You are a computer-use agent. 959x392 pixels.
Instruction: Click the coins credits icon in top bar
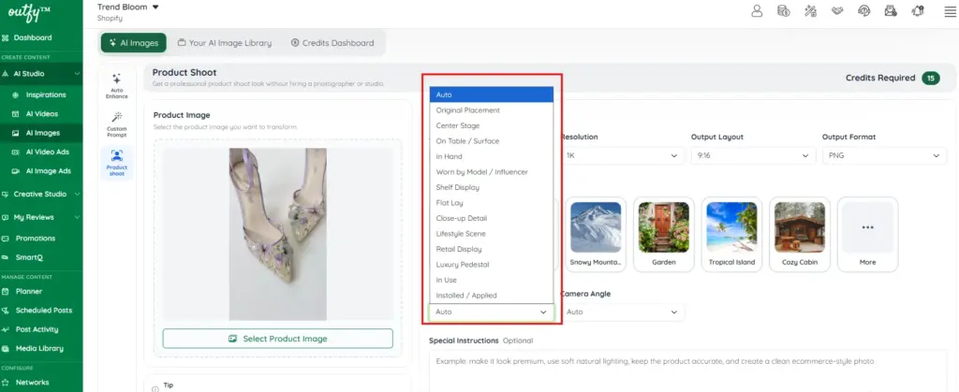[784, 11]
